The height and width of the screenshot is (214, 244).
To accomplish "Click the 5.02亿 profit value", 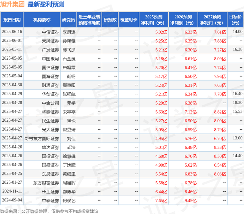I will [161, 32].
